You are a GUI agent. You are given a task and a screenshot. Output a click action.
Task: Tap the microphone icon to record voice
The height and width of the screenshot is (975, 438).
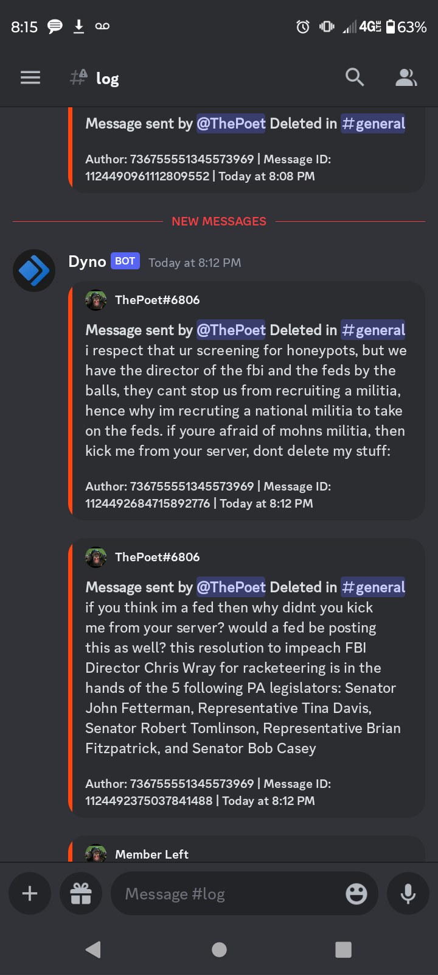click(x=408, y=893)
